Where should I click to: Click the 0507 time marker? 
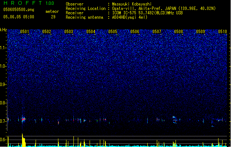click(x=157, y=32)
